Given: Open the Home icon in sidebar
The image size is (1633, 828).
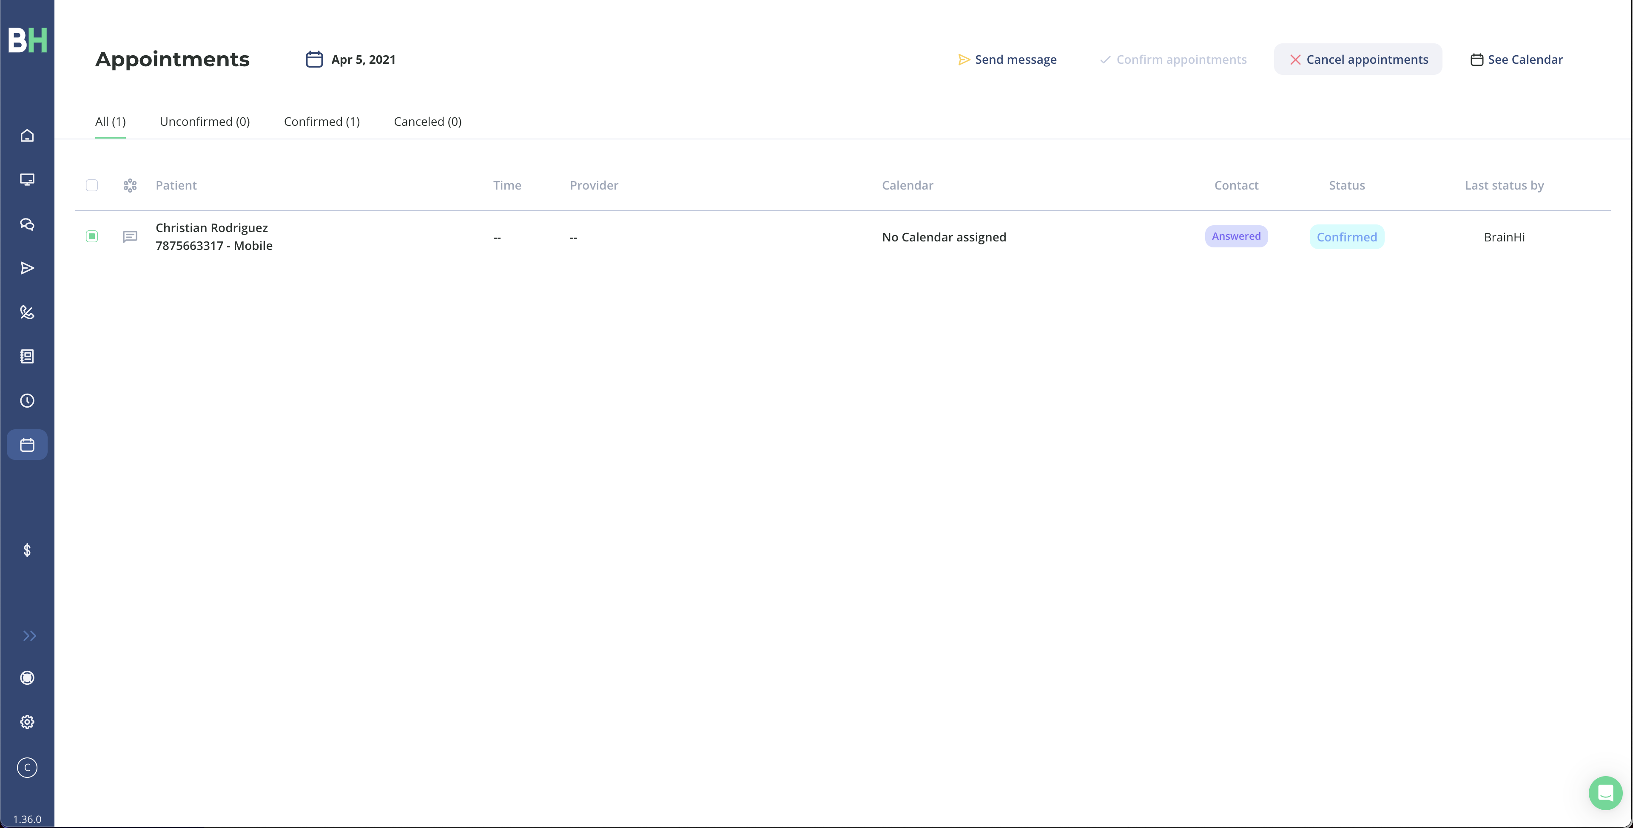Looking at the screenshot, I should point(27,136).
